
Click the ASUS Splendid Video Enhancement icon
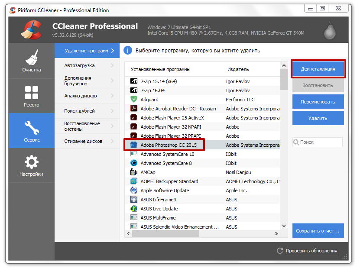coord(133,226)
